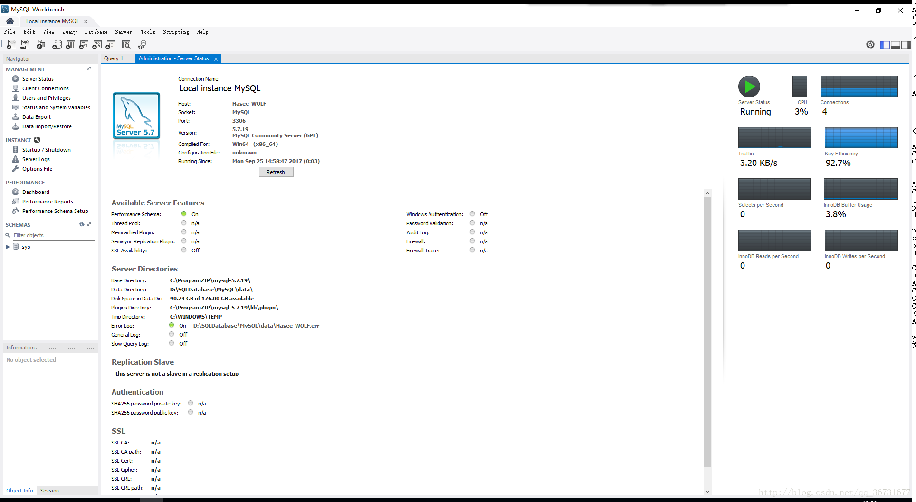Toggle the left sidebar panel icon
The height and width of the screenshot is (502, 916).
pos(885,45)
